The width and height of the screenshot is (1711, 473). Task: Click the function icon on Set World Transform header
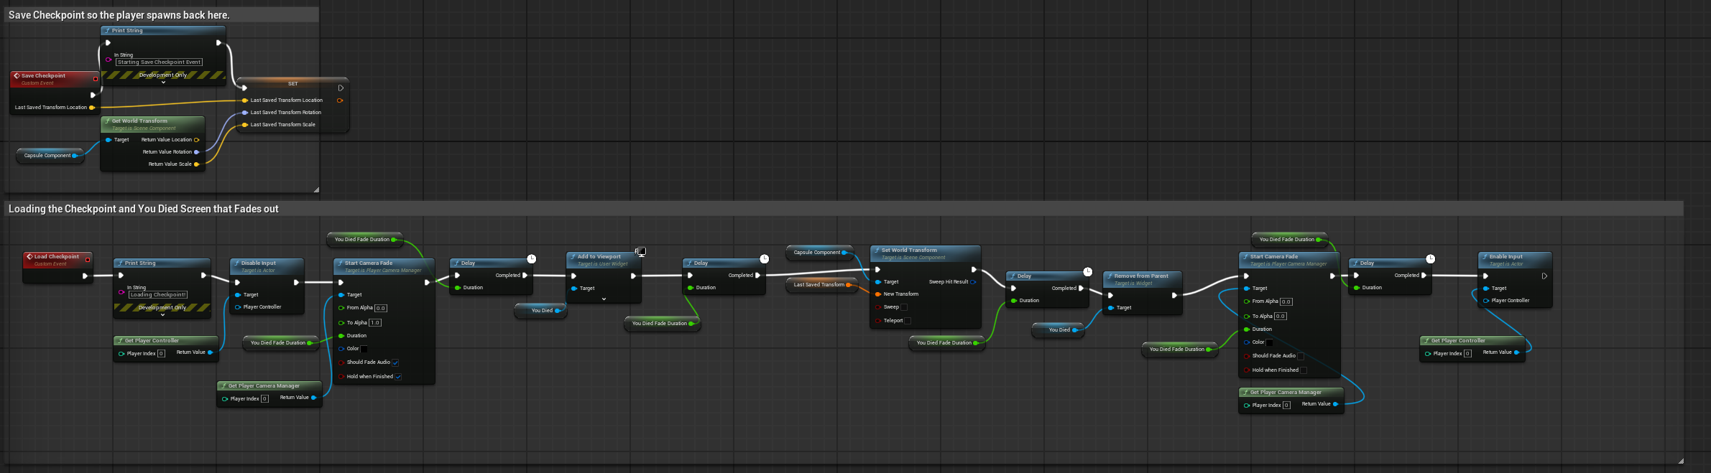tap(877, 250)
